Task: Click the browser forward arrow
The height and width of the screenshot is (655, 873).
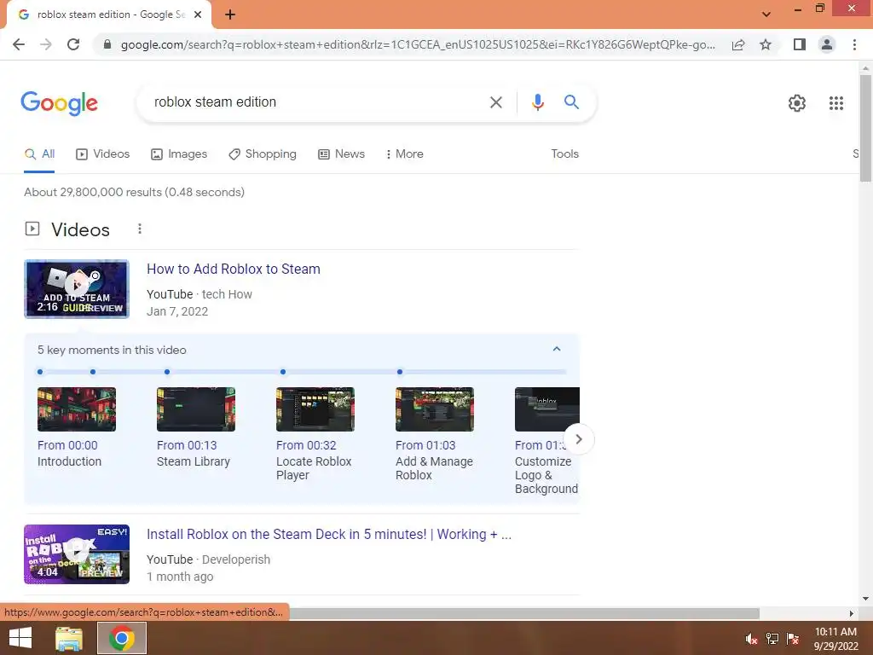Action: point(46,44)
